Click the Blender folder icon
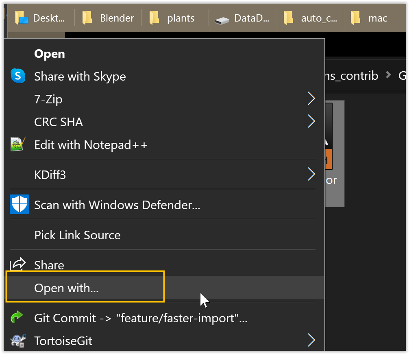This screenshot has width=409, height=354. tap(87, 18)
